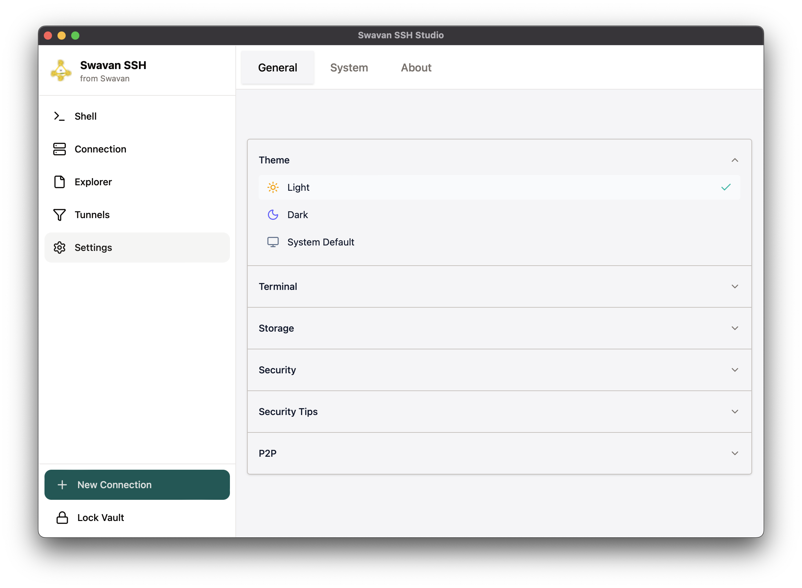Click the Explorer file icon
Screen dimensions: 802x588
[59, 182]
